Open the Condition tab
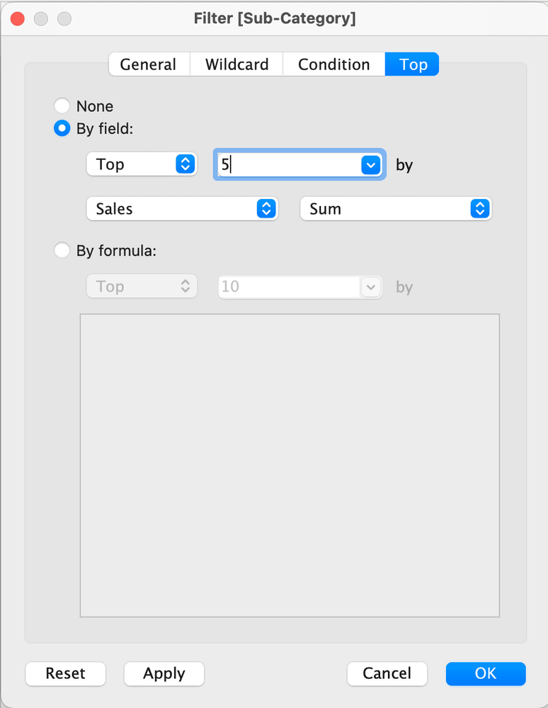 click(x=333, y=64)
